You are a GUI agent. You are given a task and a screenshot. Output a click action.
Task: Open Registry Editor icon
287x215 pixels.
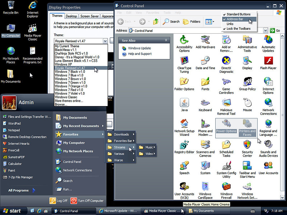pos(184,147)
